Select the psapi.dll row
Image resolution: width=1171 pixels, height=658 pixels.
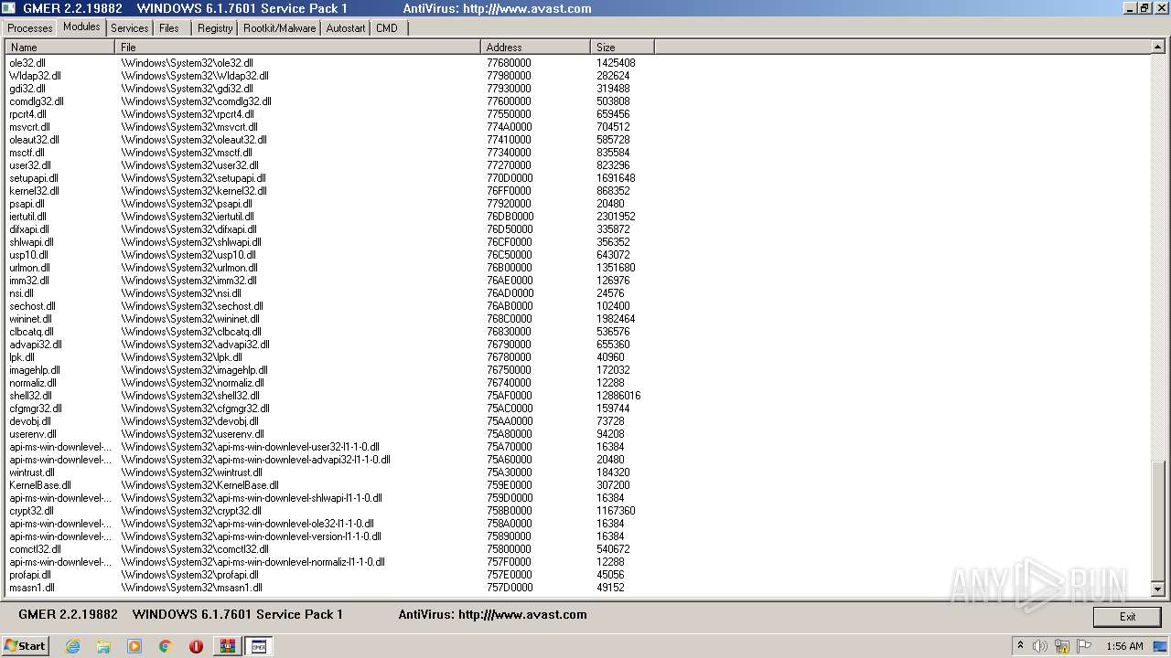click(x=576, y=204)
